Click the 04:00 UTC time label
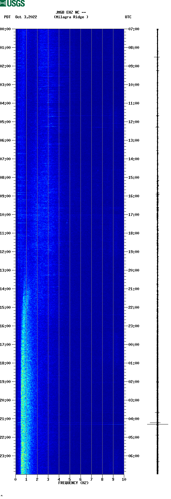171x499 pixels. [134, 419]
